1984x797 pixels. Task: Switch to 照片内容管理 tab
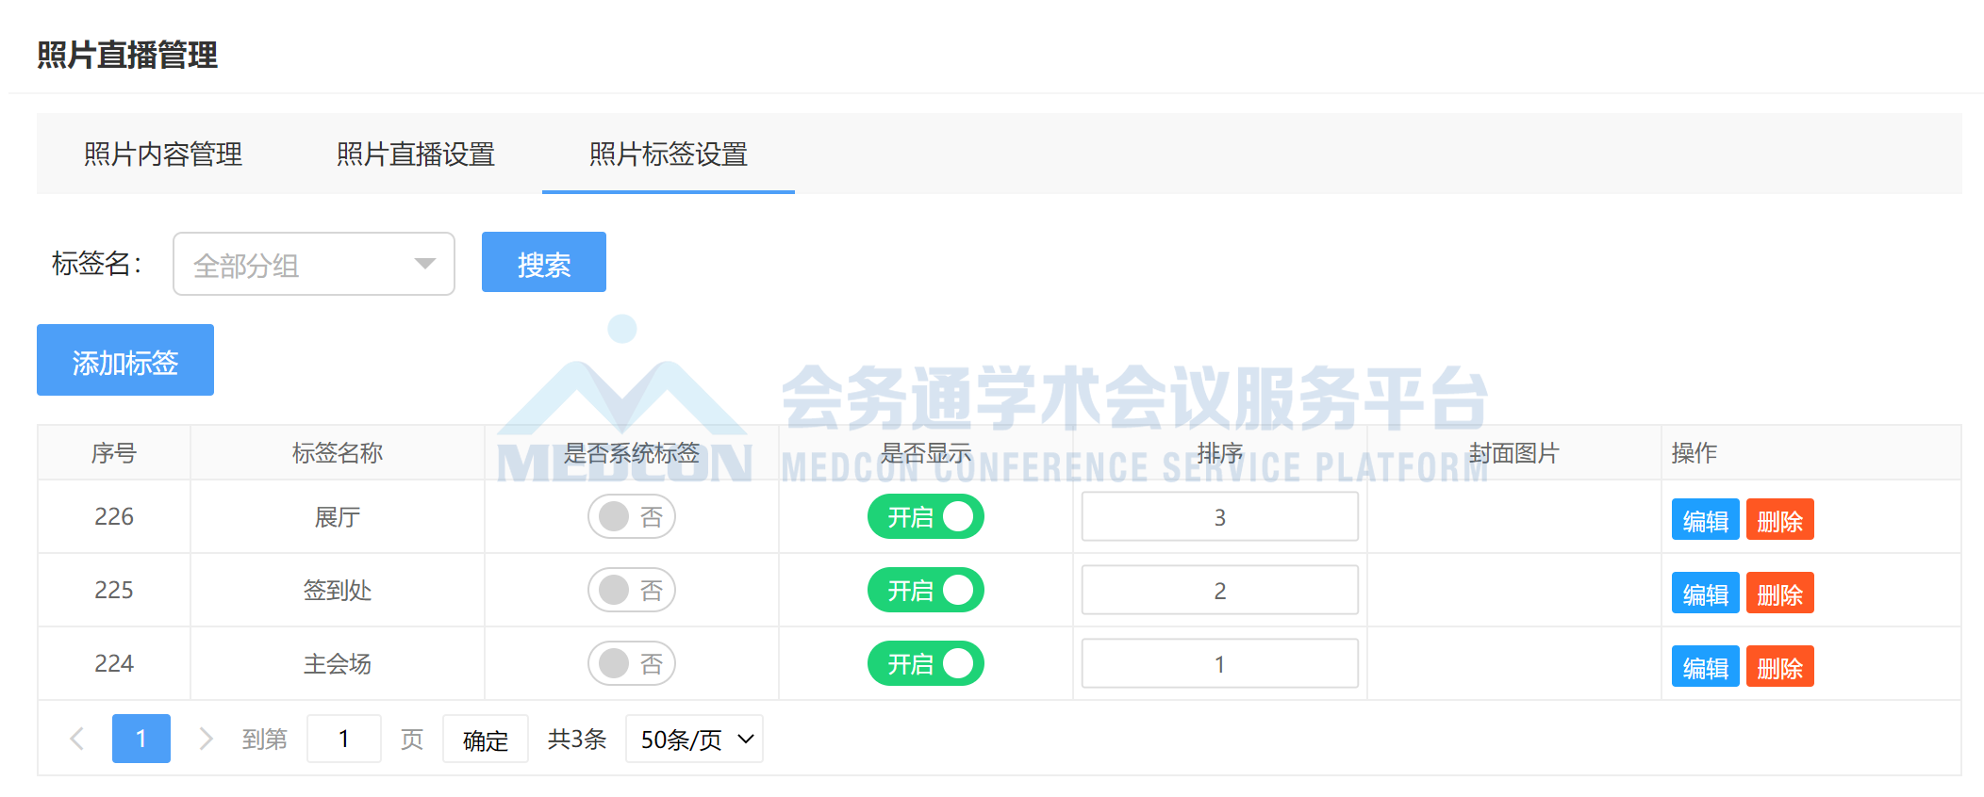pyautogui.click(x=163, y=154)
